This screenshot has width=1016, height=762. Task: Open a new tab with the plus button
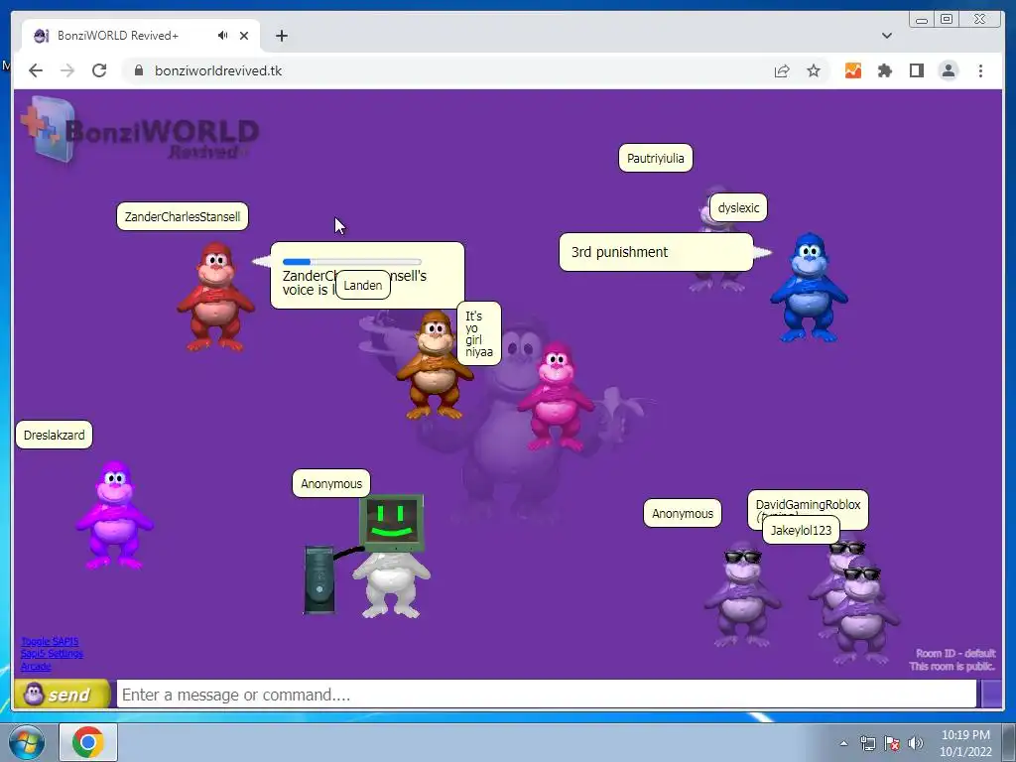click(x=281, y=36)
